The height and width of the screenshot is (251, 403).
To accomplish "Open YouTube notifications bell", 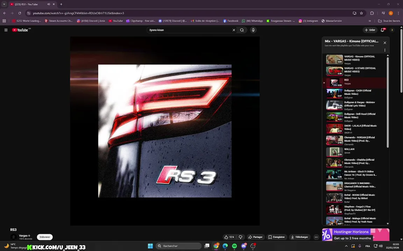I will (x=382, y=30).
